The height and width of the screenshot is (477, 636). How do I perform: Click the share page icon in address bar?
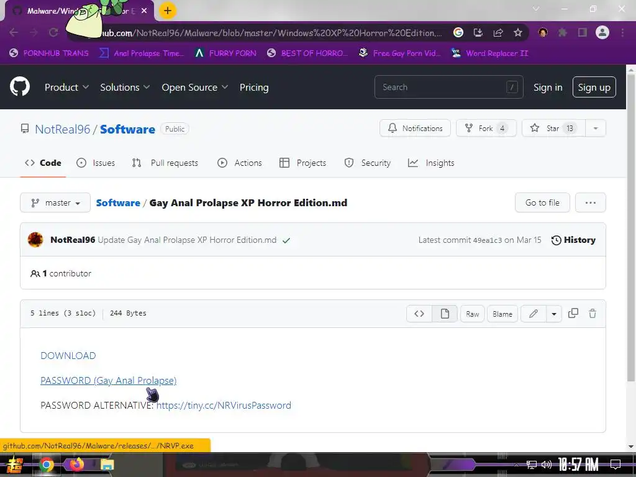point(498,32)
